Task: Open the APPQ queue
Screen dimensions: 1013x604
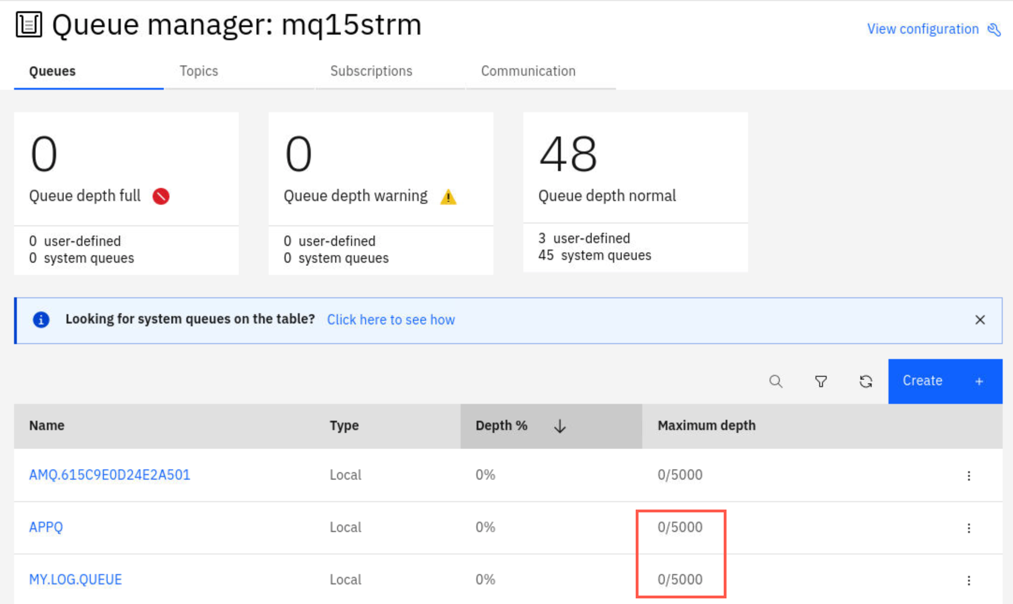Action: [46, 527]
